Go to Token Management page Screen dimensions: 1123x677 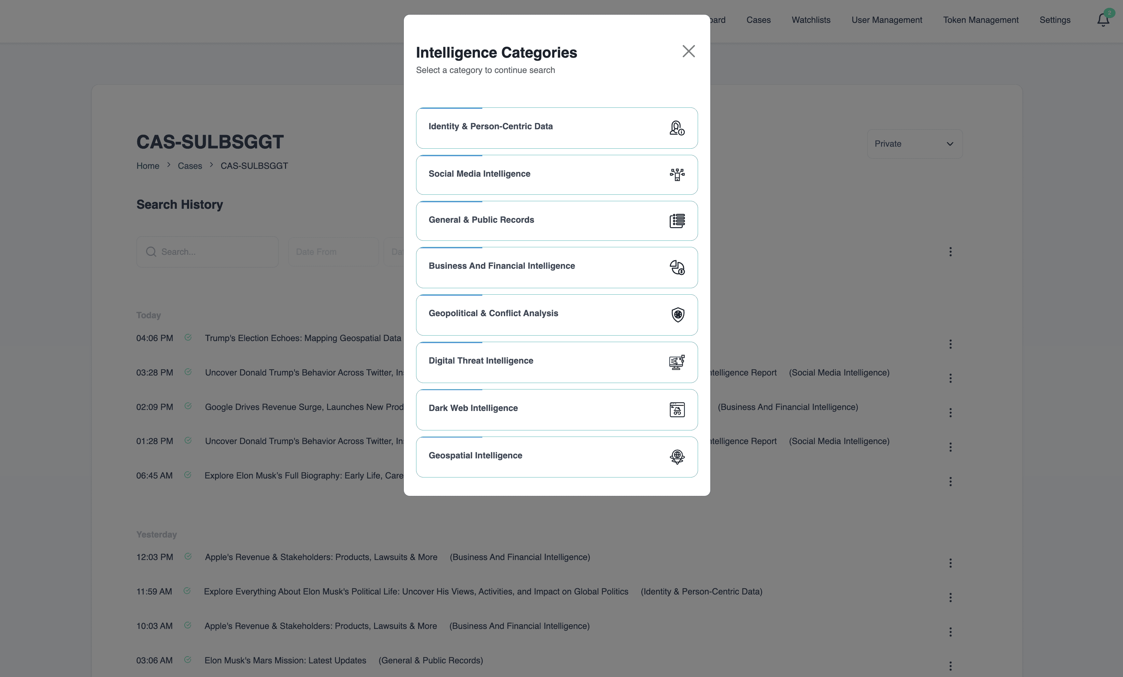tap(980, 20)
